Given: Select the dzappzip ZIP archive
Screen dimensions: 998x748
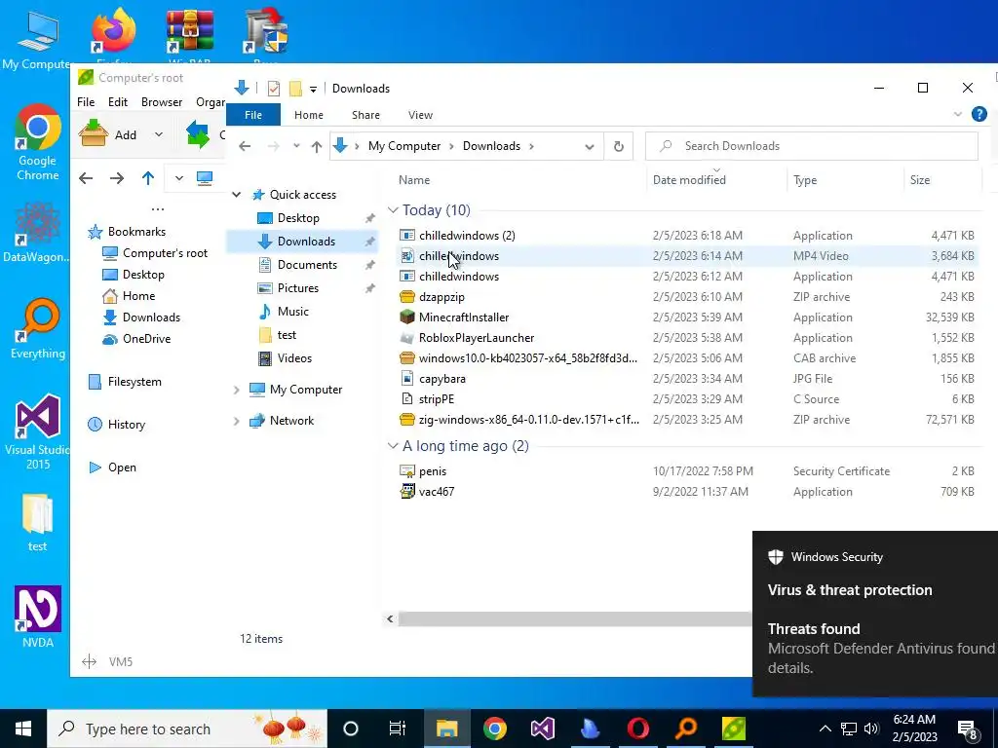Looking at the screenshot, I should (x=687, y=297).
